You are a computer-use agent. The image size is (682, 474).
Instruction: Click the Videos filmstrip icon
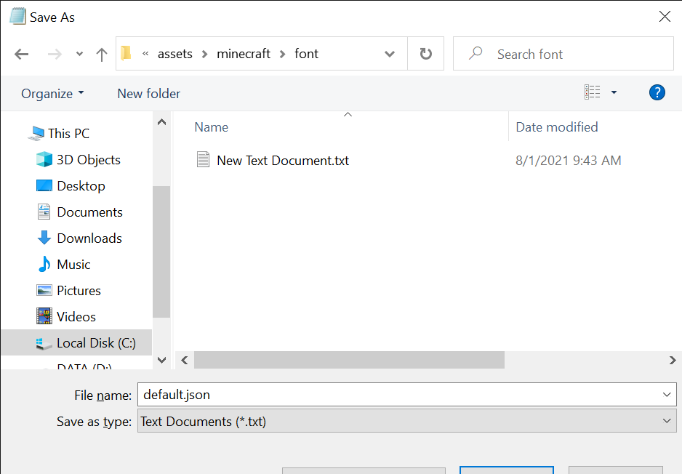pos(44,316)
